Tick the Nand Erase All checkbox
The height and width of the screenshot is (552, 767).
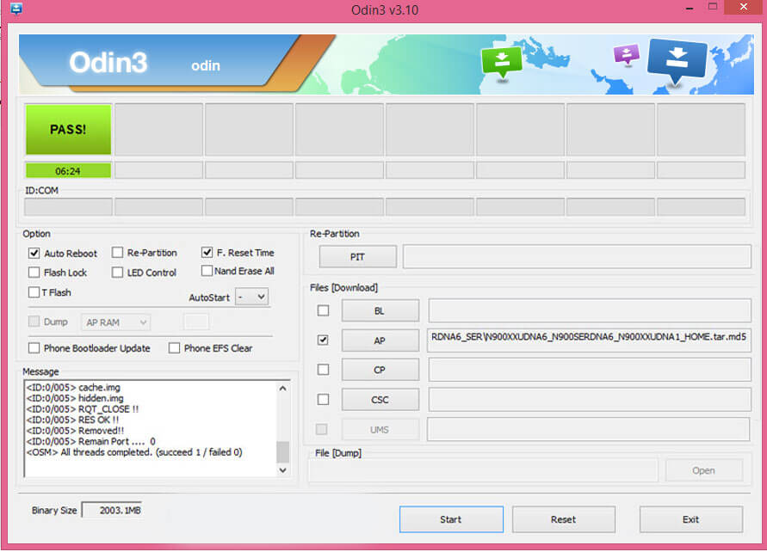click(207, 271)
